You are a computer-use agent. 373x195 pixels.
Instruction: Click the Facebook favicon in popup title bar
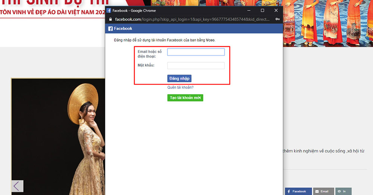pyautogui.click(x=109, y=10)
